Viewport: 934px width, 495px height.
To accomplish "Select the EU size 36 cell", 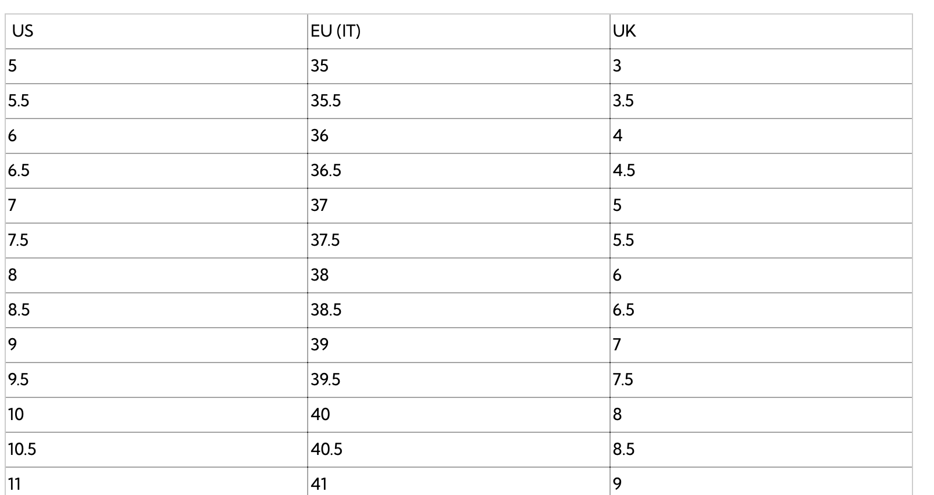I will 319,136.
